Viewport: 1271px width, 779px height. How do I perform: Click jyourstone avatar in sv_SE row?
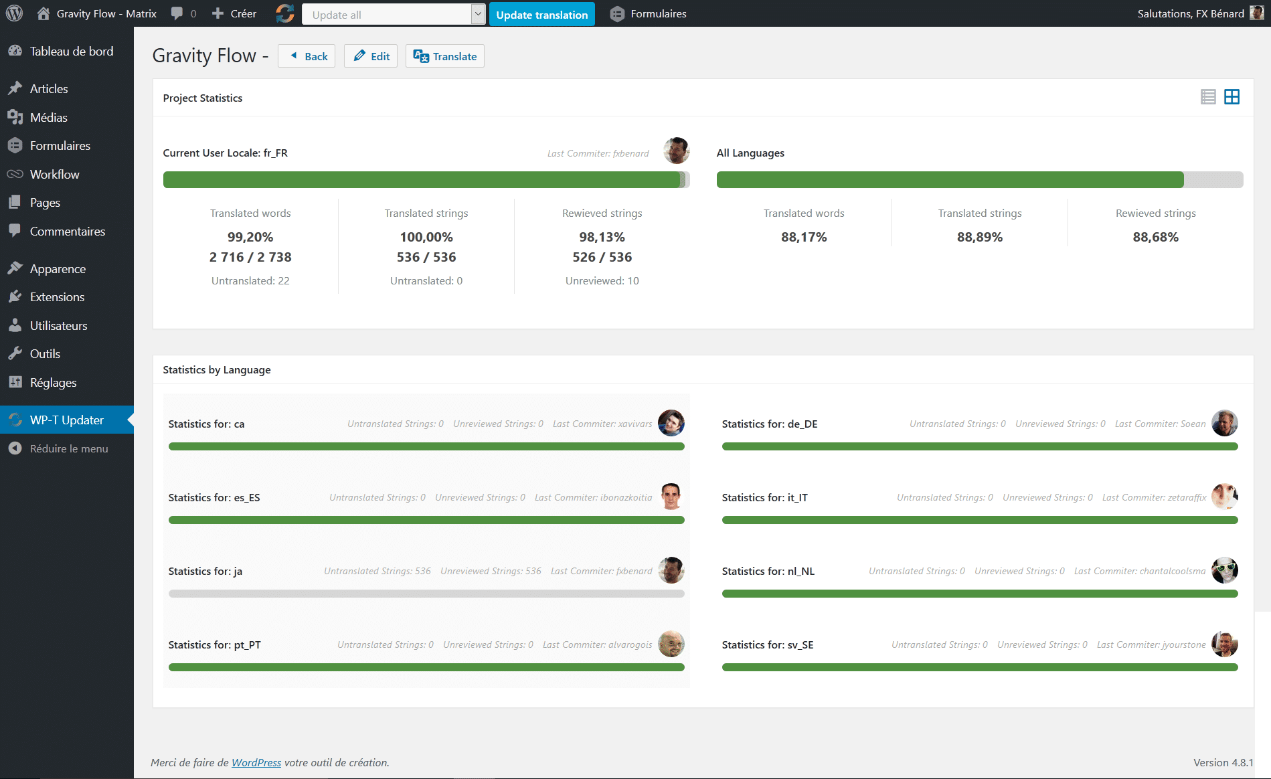[1225, 644]
